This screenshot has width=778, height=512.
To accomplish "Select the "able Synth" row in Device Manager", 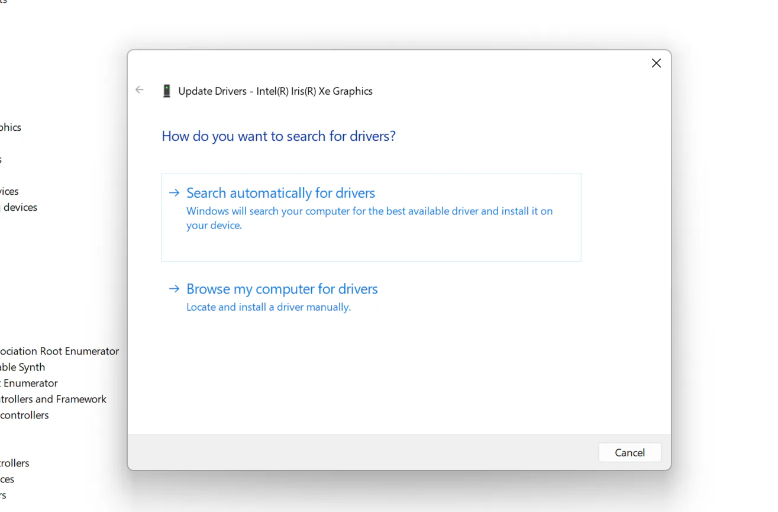I will pos(22,367).
